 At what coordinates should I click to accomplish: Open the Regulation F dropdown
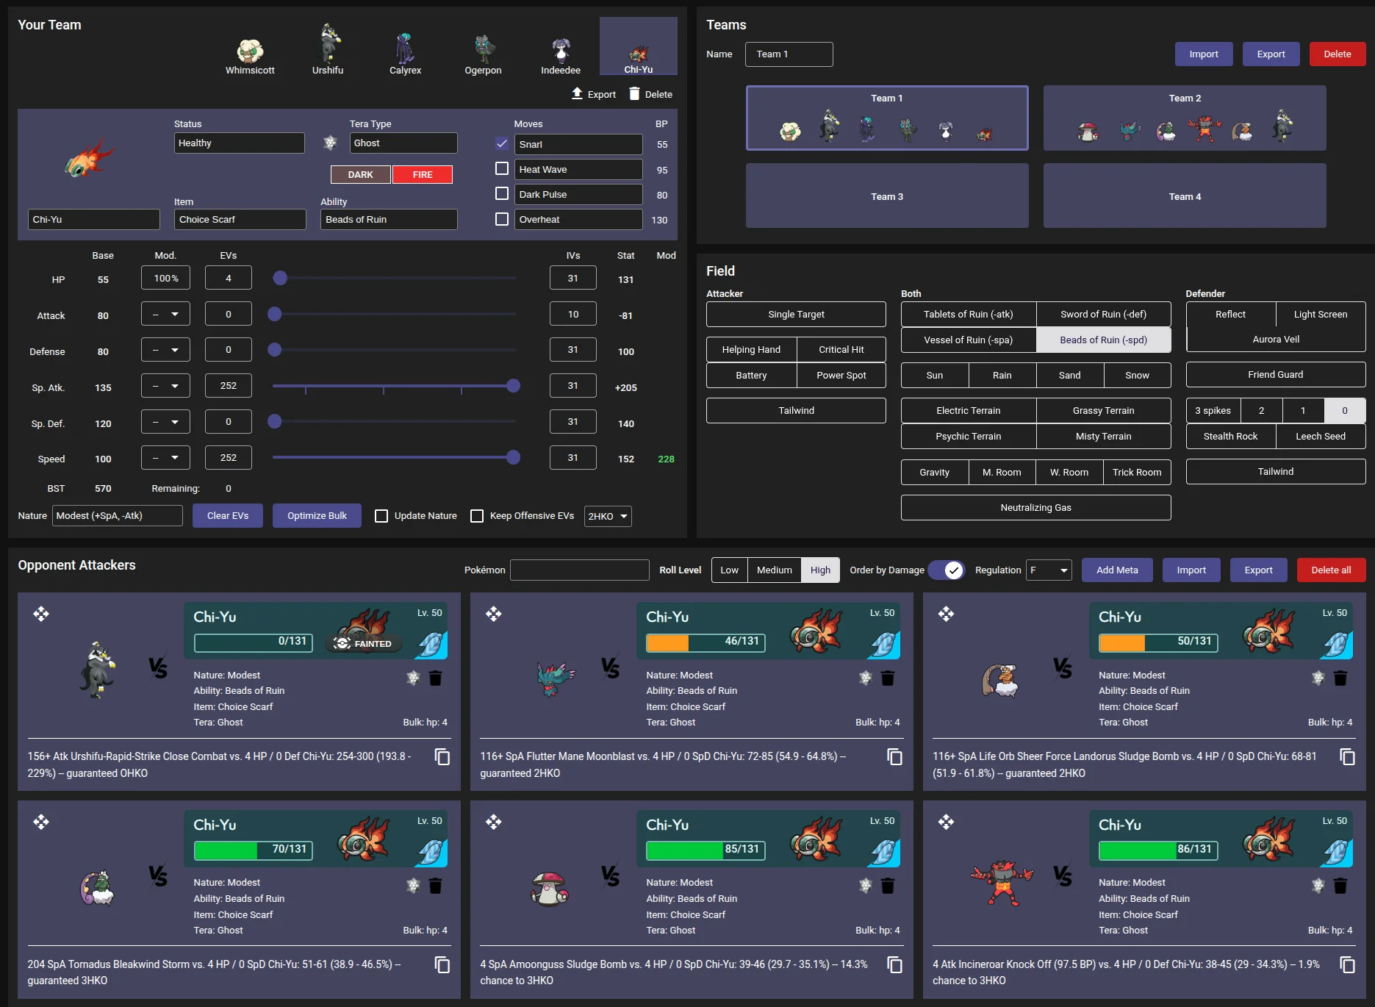click(1049, 570)
